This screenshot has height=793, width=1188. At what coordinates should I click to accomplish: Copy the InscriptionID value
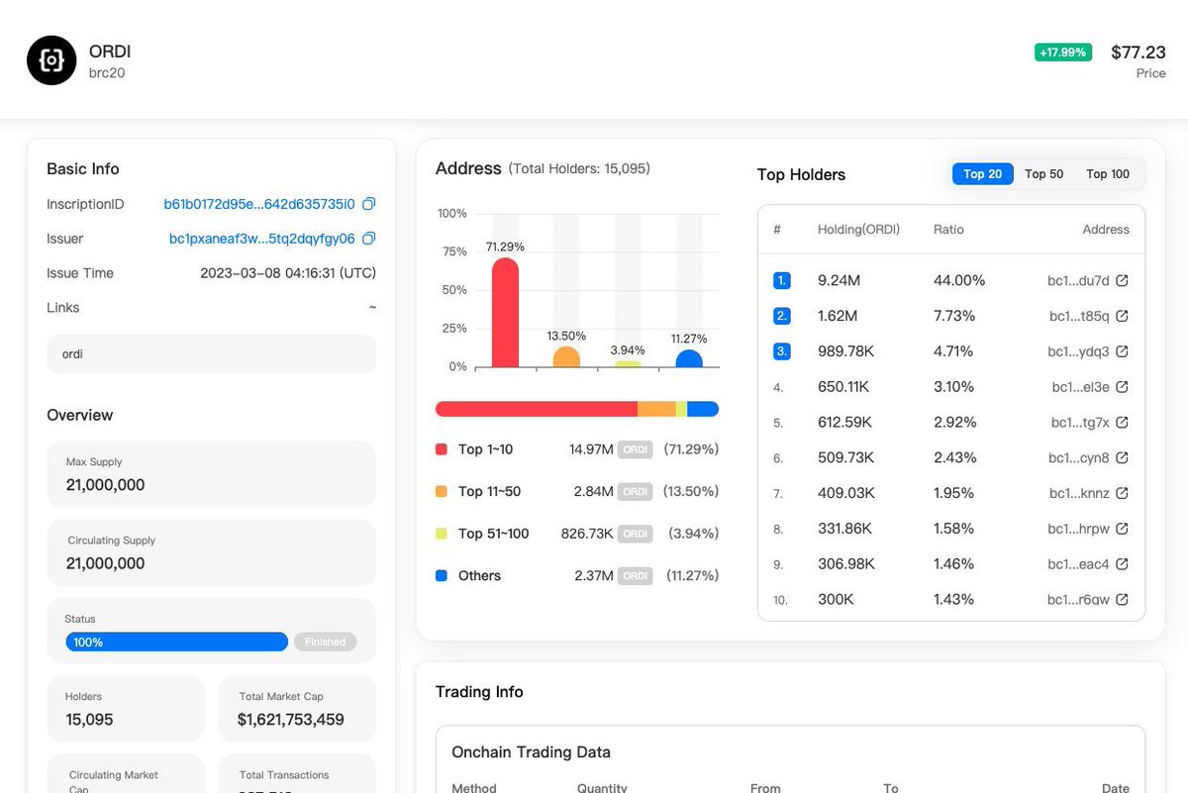[x=369, y=204]
